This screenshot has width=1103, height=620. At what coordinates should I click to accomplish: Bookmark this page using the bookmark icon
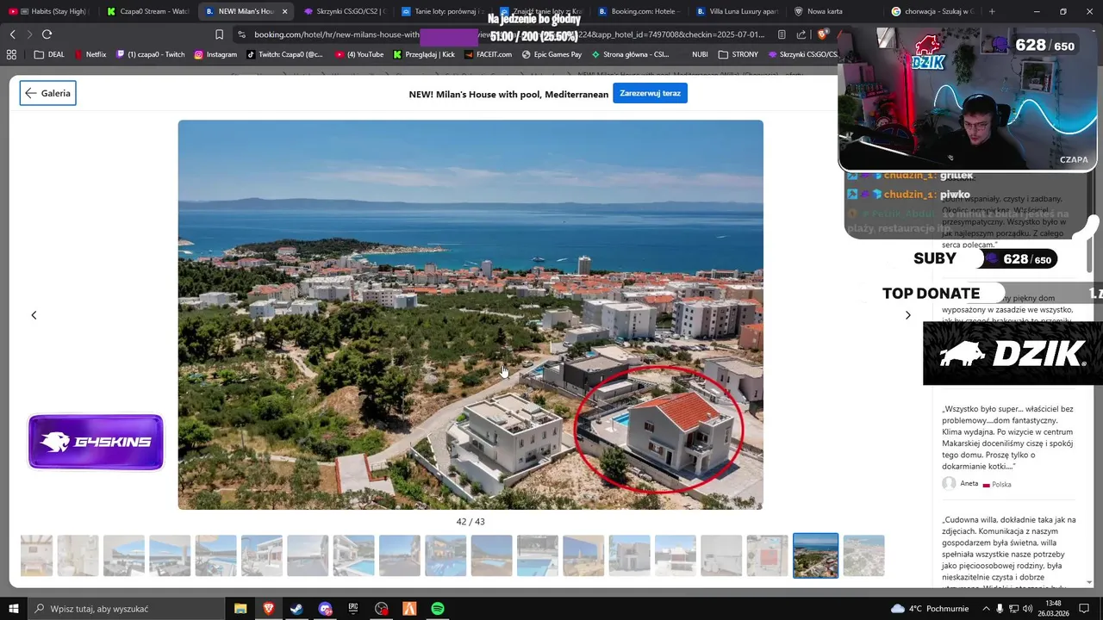[219, 34]
